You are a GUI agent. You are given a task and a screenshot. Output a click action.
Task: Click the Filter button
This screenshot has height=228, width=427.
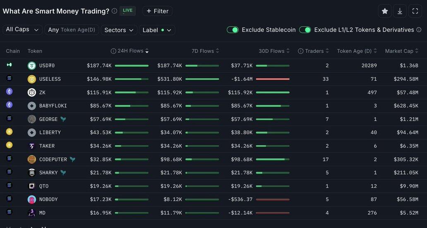157,11
